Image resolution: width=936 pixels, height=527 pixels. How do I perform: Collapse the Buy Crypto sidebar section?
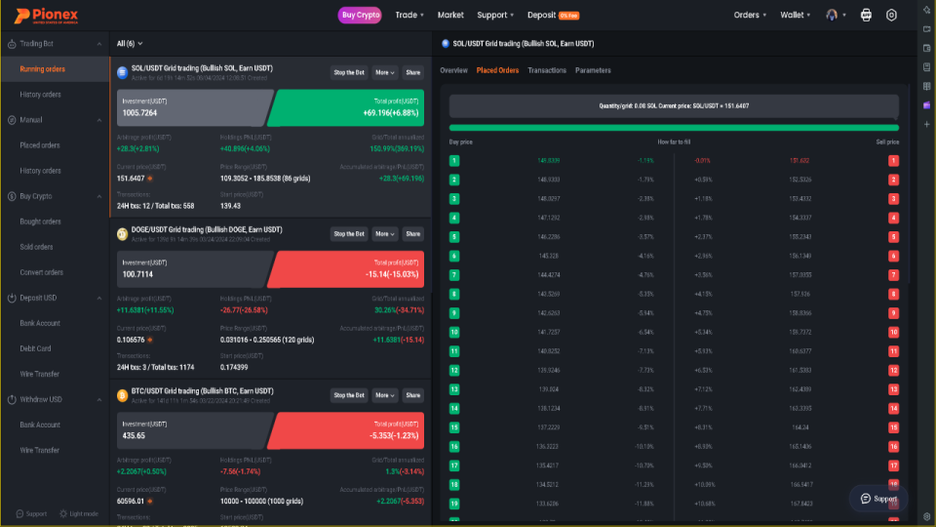(x=99, y=196)
